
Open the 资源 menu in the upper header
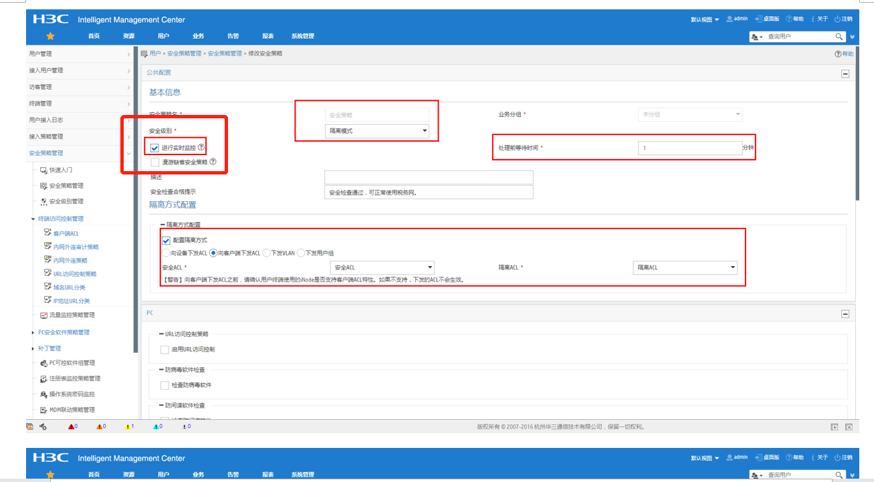129,36
